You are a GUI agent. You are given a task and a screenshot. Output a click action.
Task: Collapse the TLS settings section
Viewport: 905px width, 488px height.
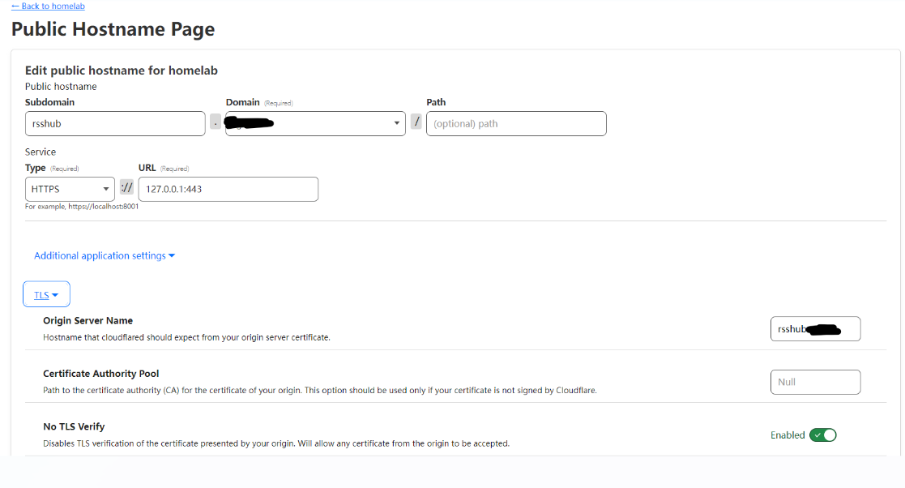click(46, 295)
